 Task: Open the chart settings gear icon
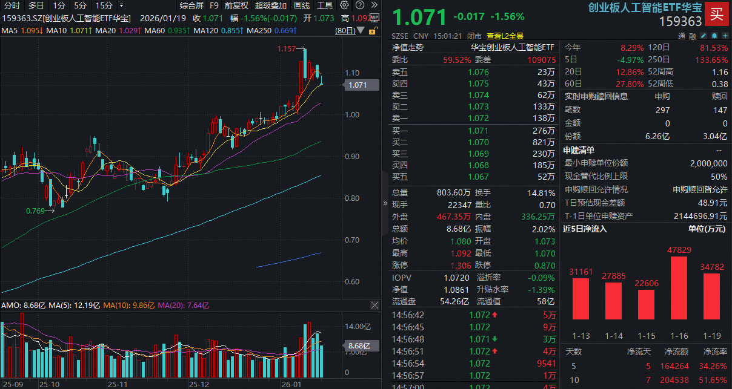click(x=344, y=5)
